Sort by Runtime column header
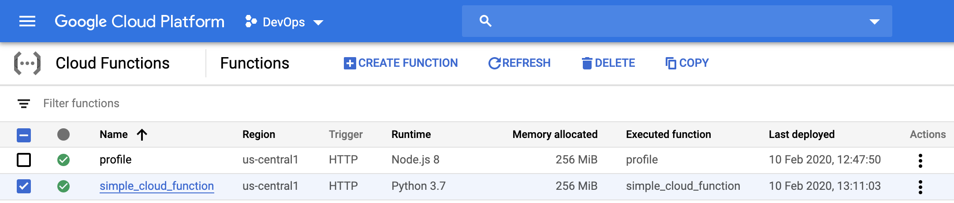Image resolution: width=954 pixels, height=203 pixels. (411, 134)
